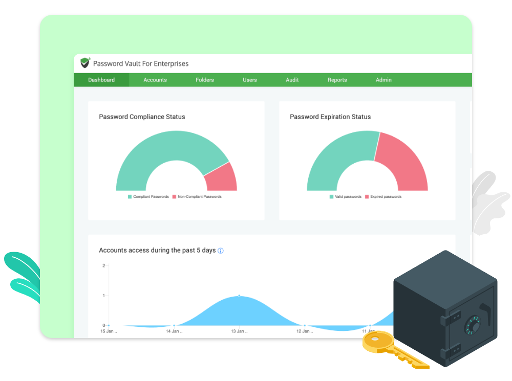Open the Admin menu item

coord(383,80)
